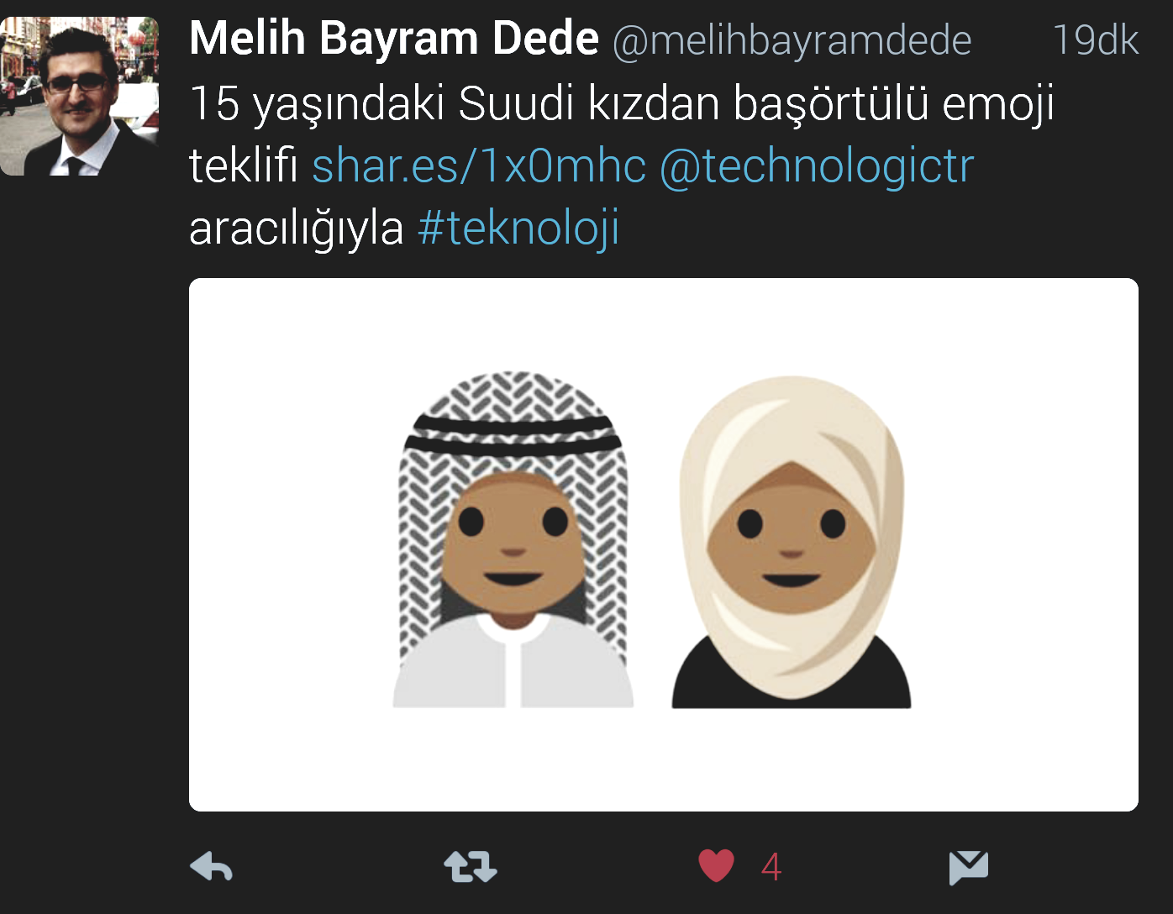Browse the #teknoloji hashtag
1173x914 pixels.
point(518,228)
